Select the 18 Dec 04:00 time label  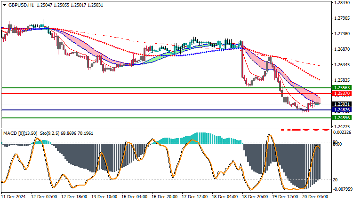pyautogui.click(x=225, y=197)
